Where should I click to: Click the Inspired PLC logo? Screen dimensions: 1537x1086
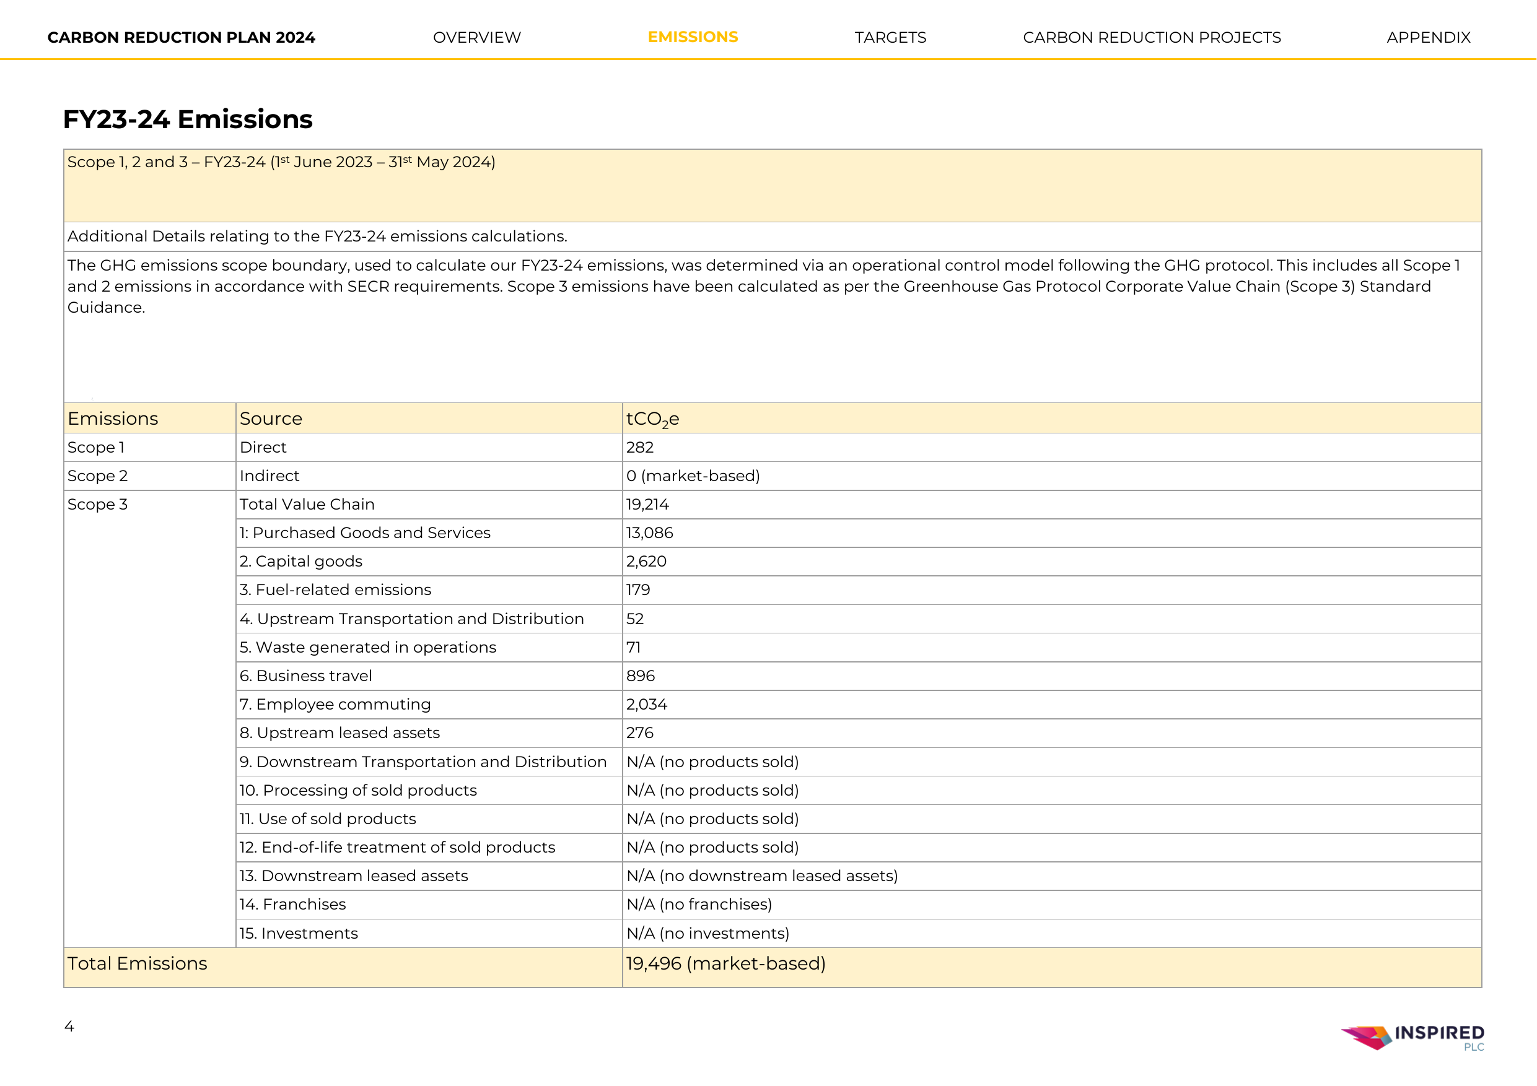tap(1412, 1037)
